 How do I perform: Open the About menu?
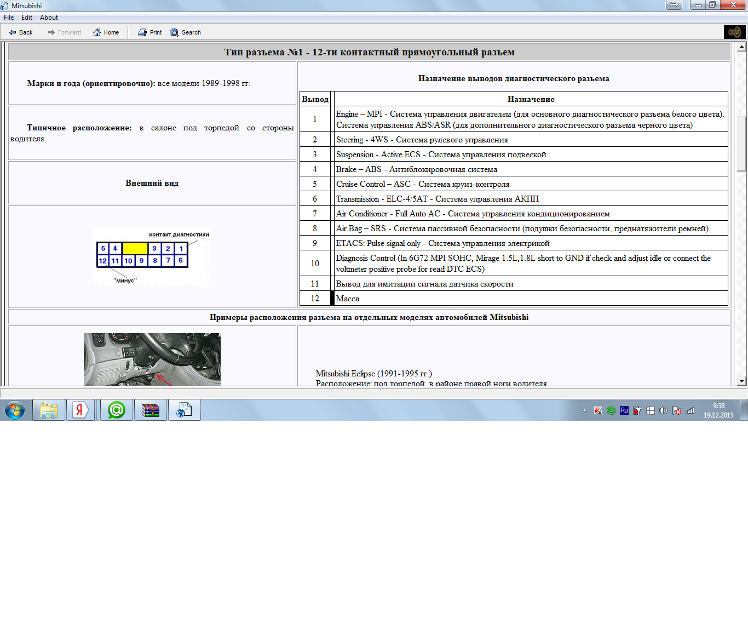[x=49, y=18]
